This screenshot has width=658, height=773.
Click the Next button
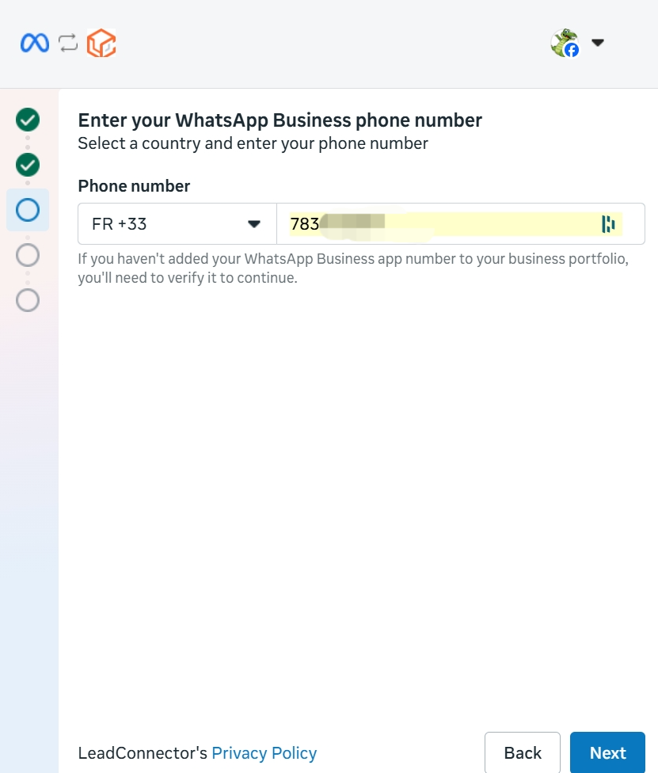tap(608, 752)
